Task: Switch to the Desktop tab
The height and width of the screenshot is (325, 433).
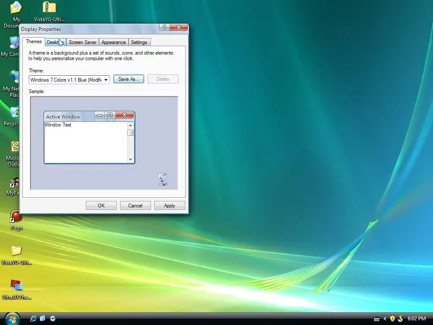Action: [55, 42]
